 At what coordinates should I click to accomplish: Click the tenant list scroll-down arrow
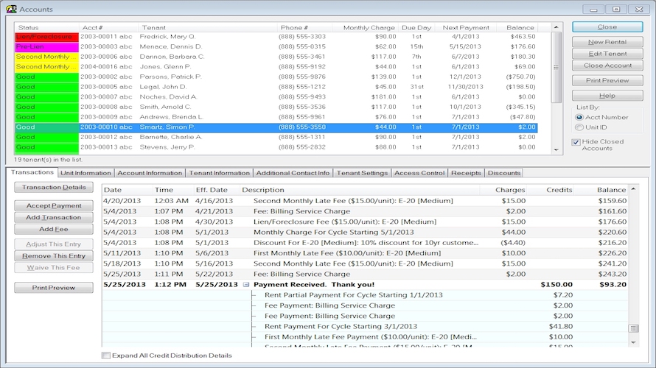tap(556, 149)
